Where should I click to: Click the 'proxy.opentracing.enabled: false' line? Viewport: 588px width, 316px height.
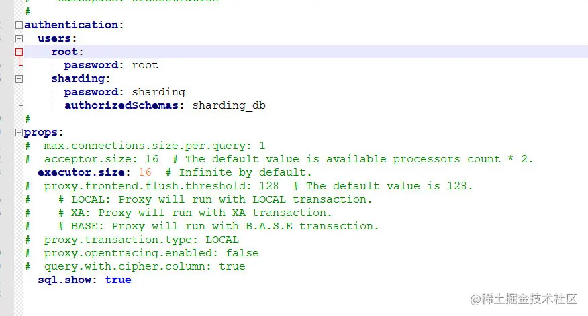(142, 253)
